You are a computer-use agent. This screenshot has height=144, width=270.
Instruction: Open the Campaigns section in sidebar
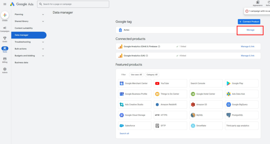click(5, 29)
